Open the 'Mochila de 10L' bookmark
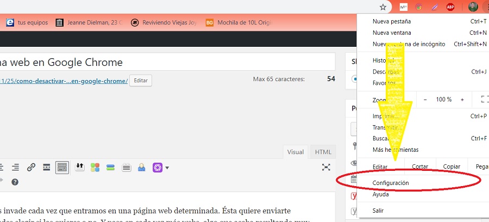The width and height of the screenshot is (489, 222). pos(239,22)
